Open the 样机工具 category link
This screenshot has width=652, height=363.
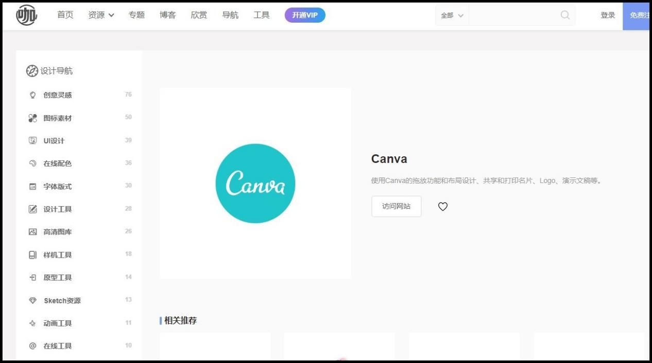(x=58, y=255)
